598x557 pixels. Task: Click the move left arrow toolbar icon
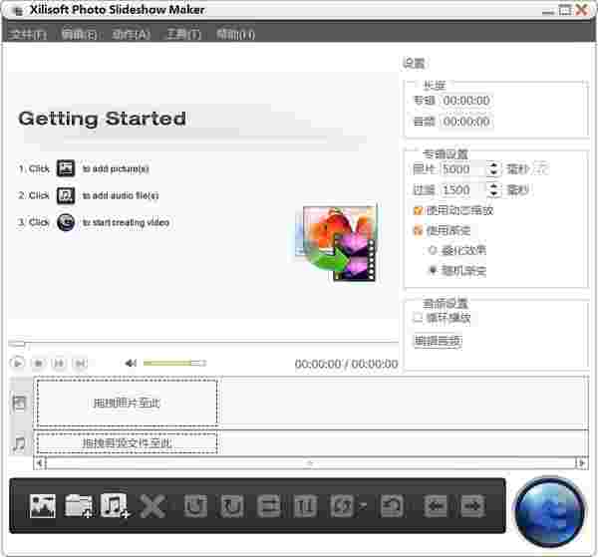pos(436,506)
